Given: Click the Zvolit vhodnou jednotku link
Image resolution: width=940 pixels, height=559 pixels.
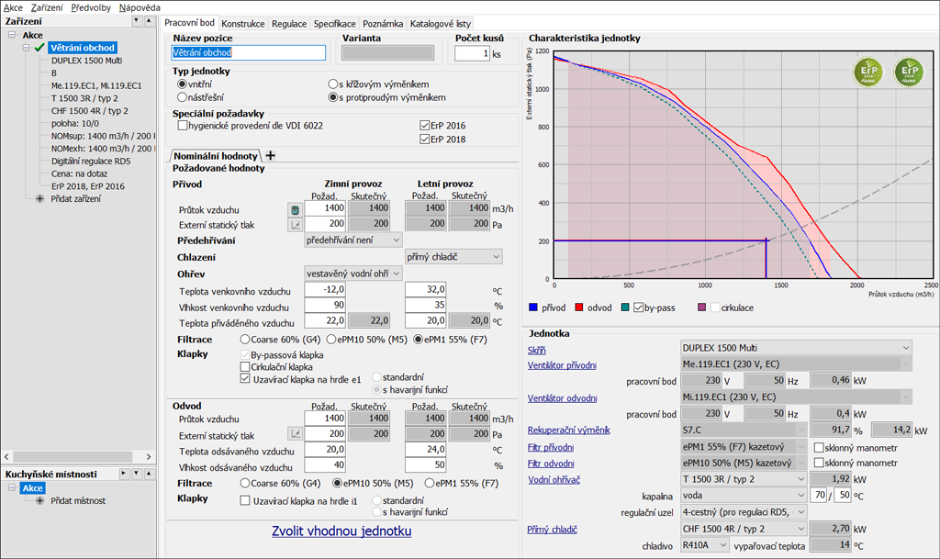Looking at the screenshot, I should pyautogui.click(x=341, y=531).
